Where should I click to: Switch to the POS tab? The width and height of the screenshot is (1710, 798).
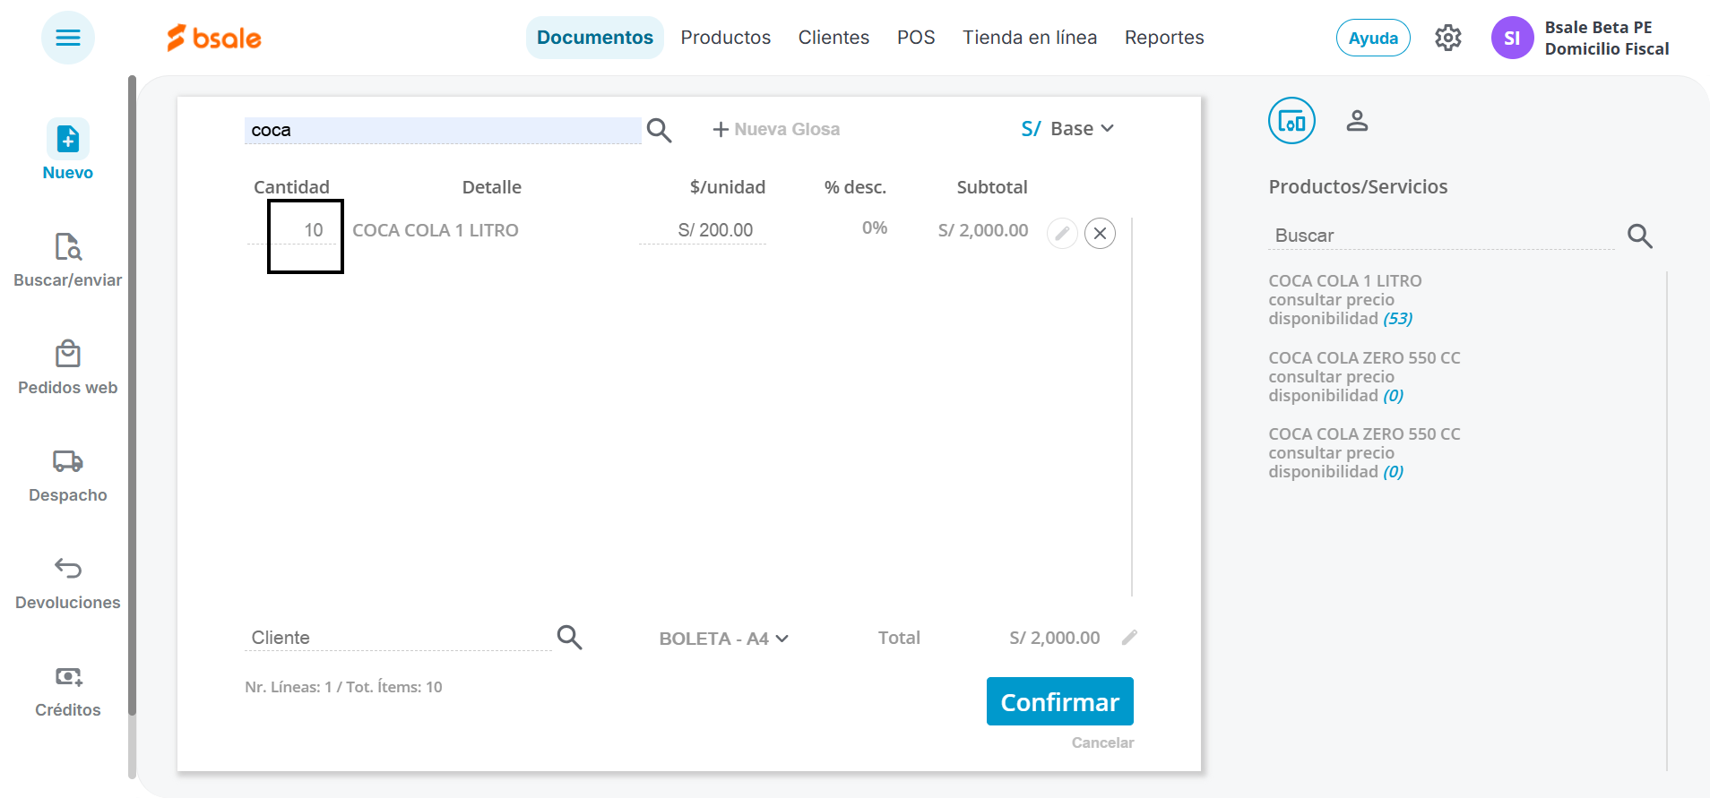coord(916,38)
